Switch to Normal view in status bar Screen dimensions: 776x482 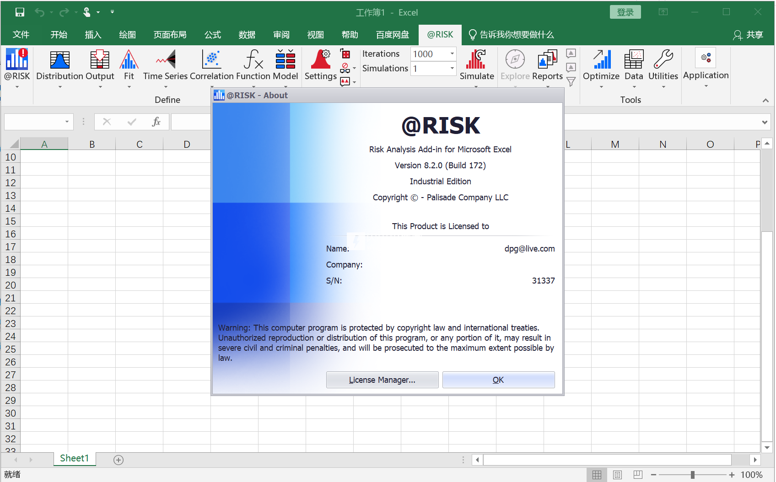coord(597,475)
